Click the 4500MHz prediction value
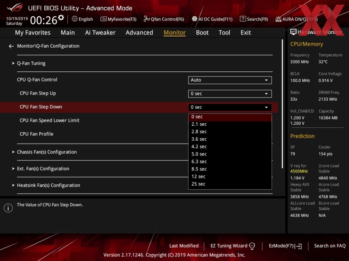 [299, 171]
